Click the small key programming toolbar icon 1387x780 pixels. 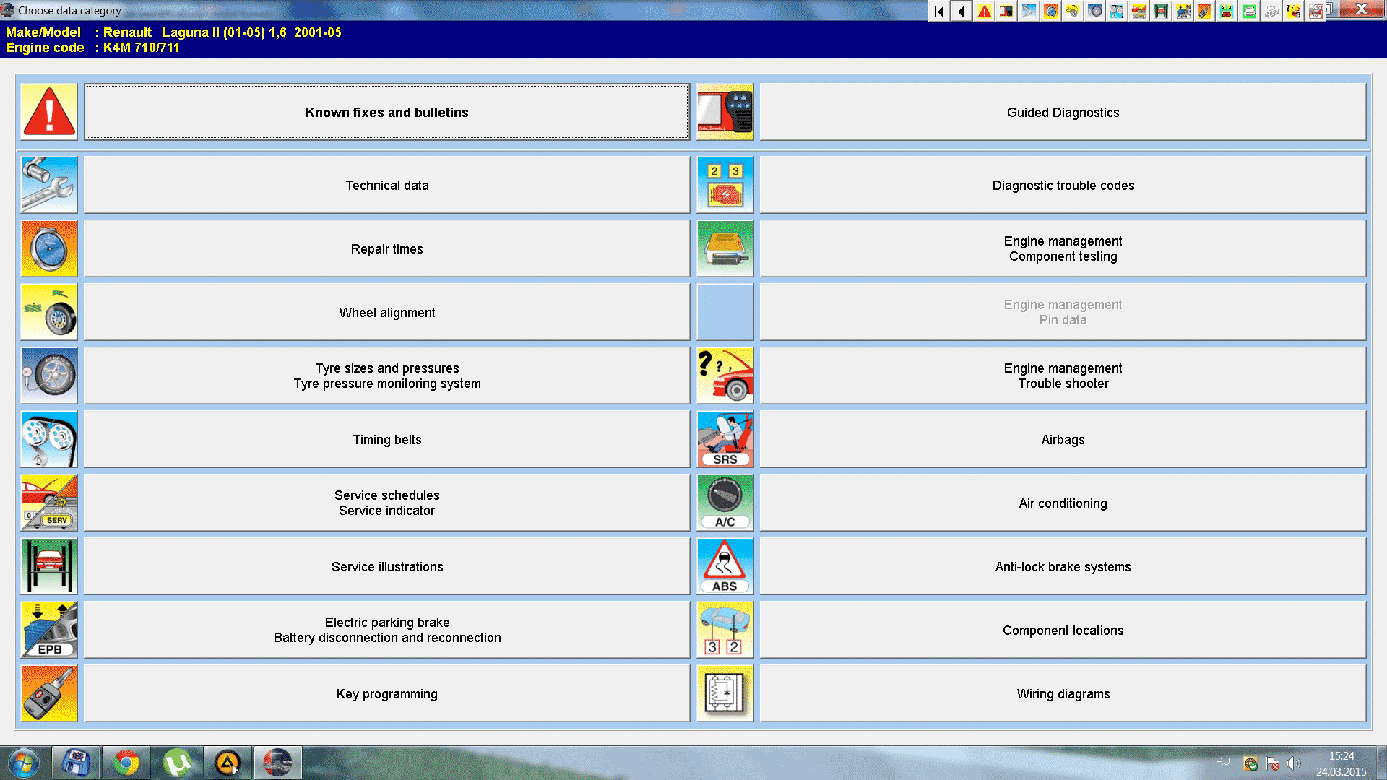(x=1204, y=11)
